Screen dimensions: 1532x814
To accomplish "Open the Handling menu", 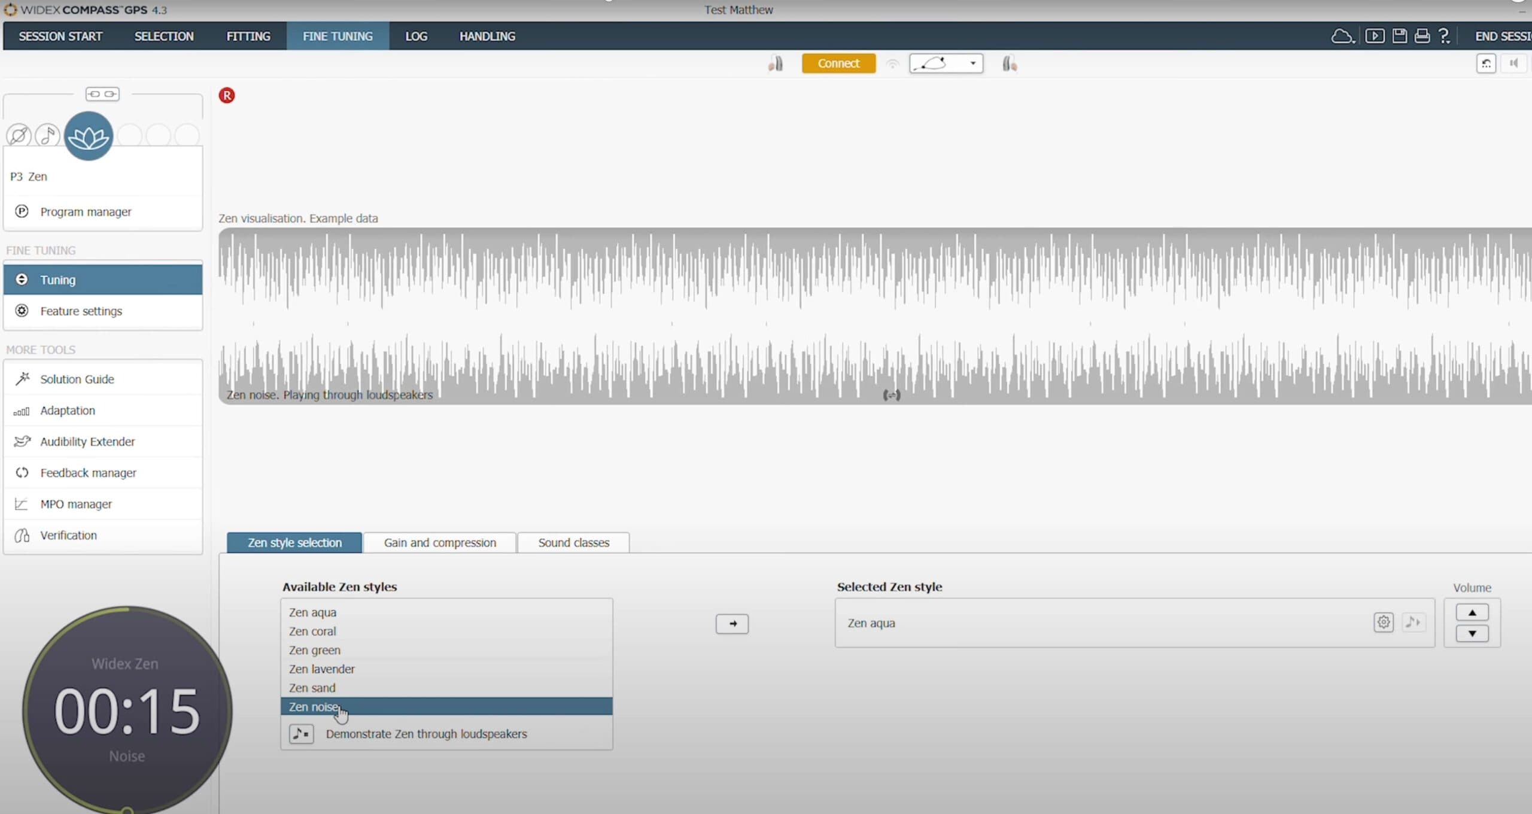I will coord(487,37).
